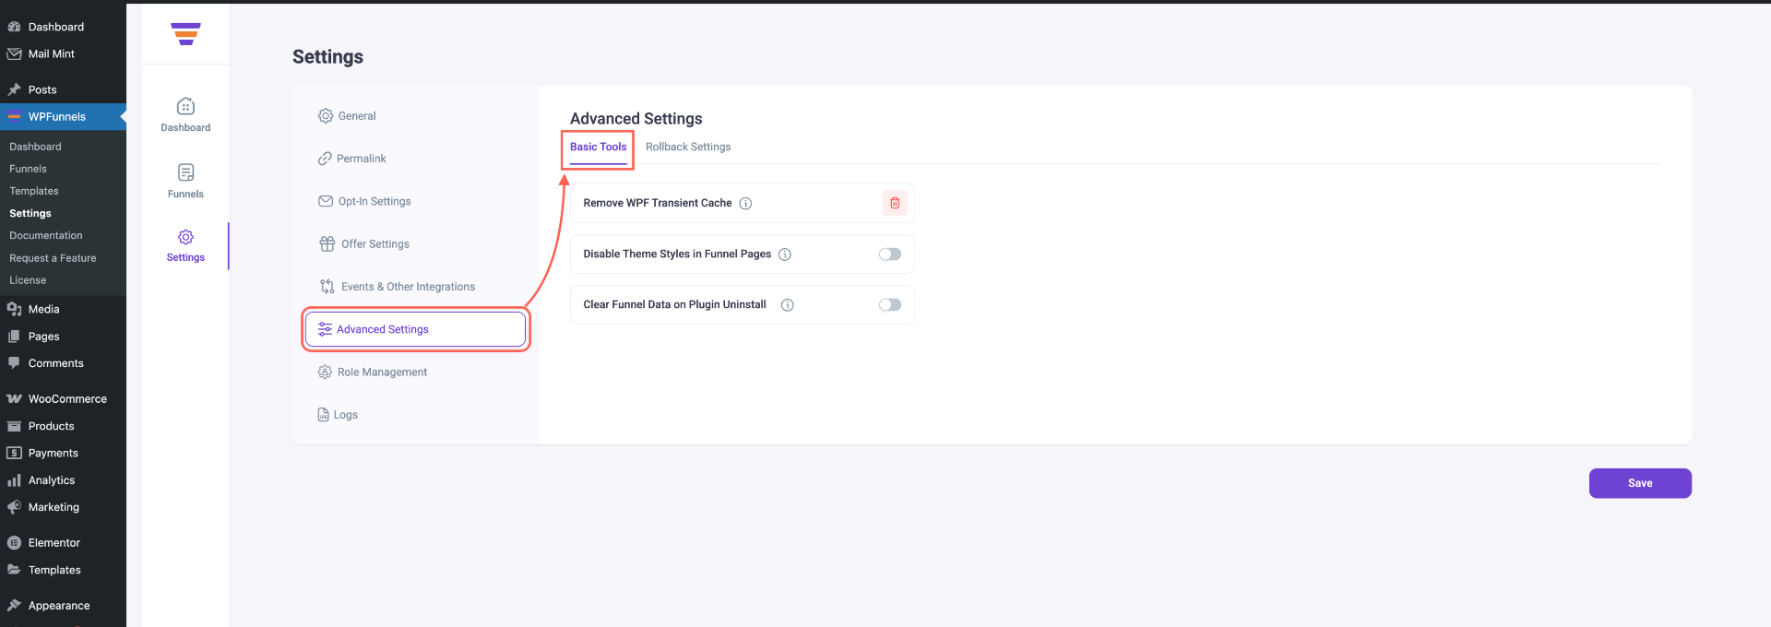The width and height of the screenshot is (1771, 627).
Task: Click the Events & Other Integrations icon
Action: click(327, 287)
